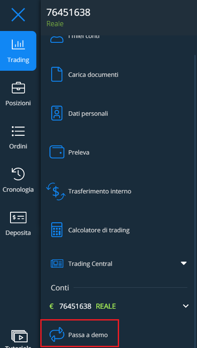
Task: Open the Dati personali entry
Action: click(x=88, y=114)
